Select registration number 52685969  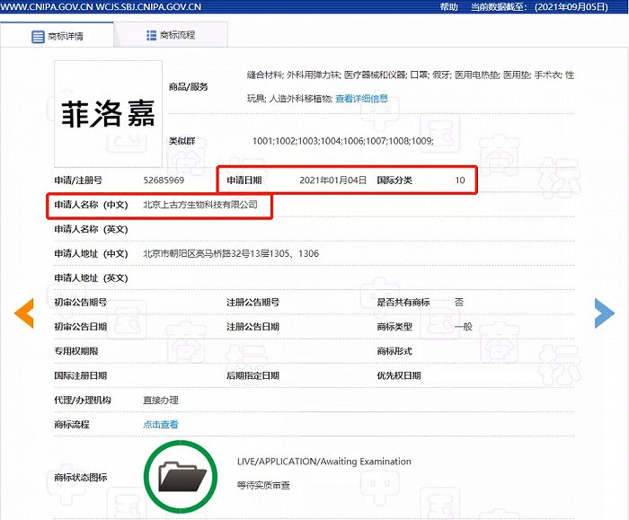[164, 180]
